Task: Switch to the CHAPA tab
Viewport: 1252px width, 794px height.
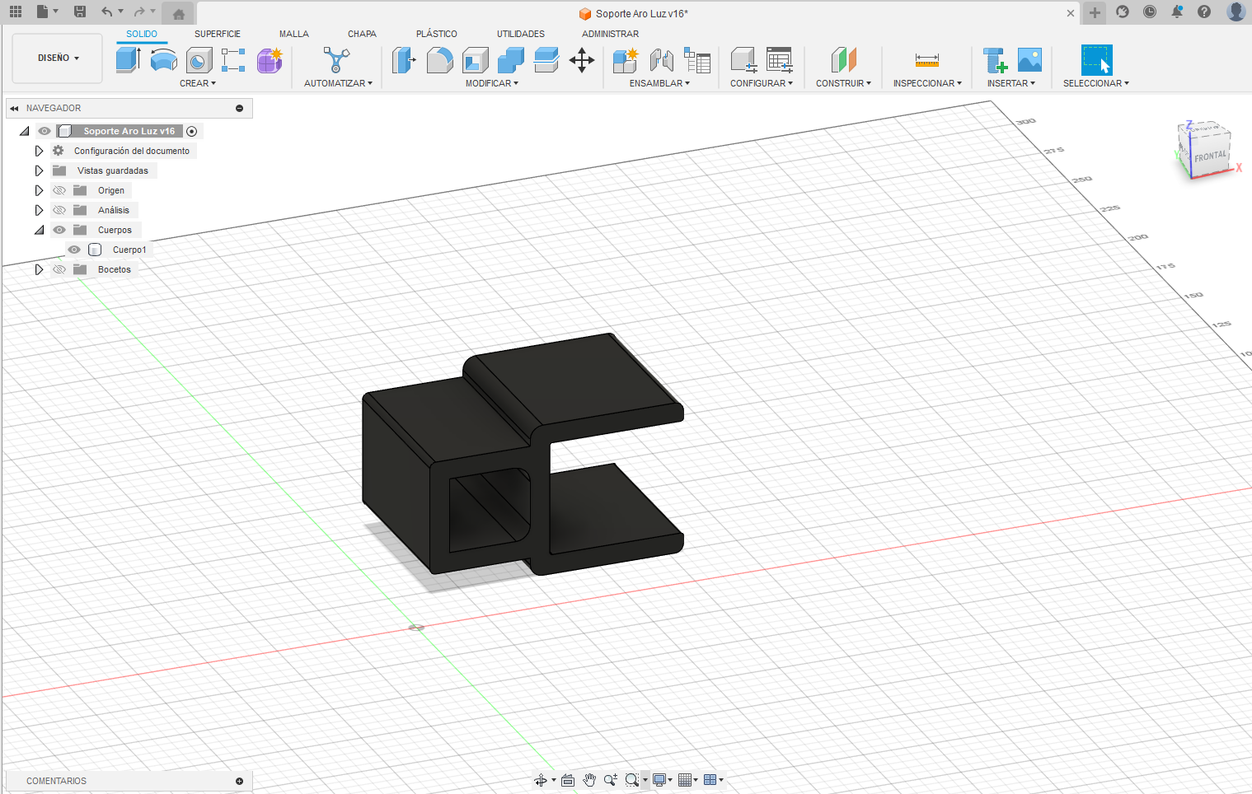Action: [362, 34]
